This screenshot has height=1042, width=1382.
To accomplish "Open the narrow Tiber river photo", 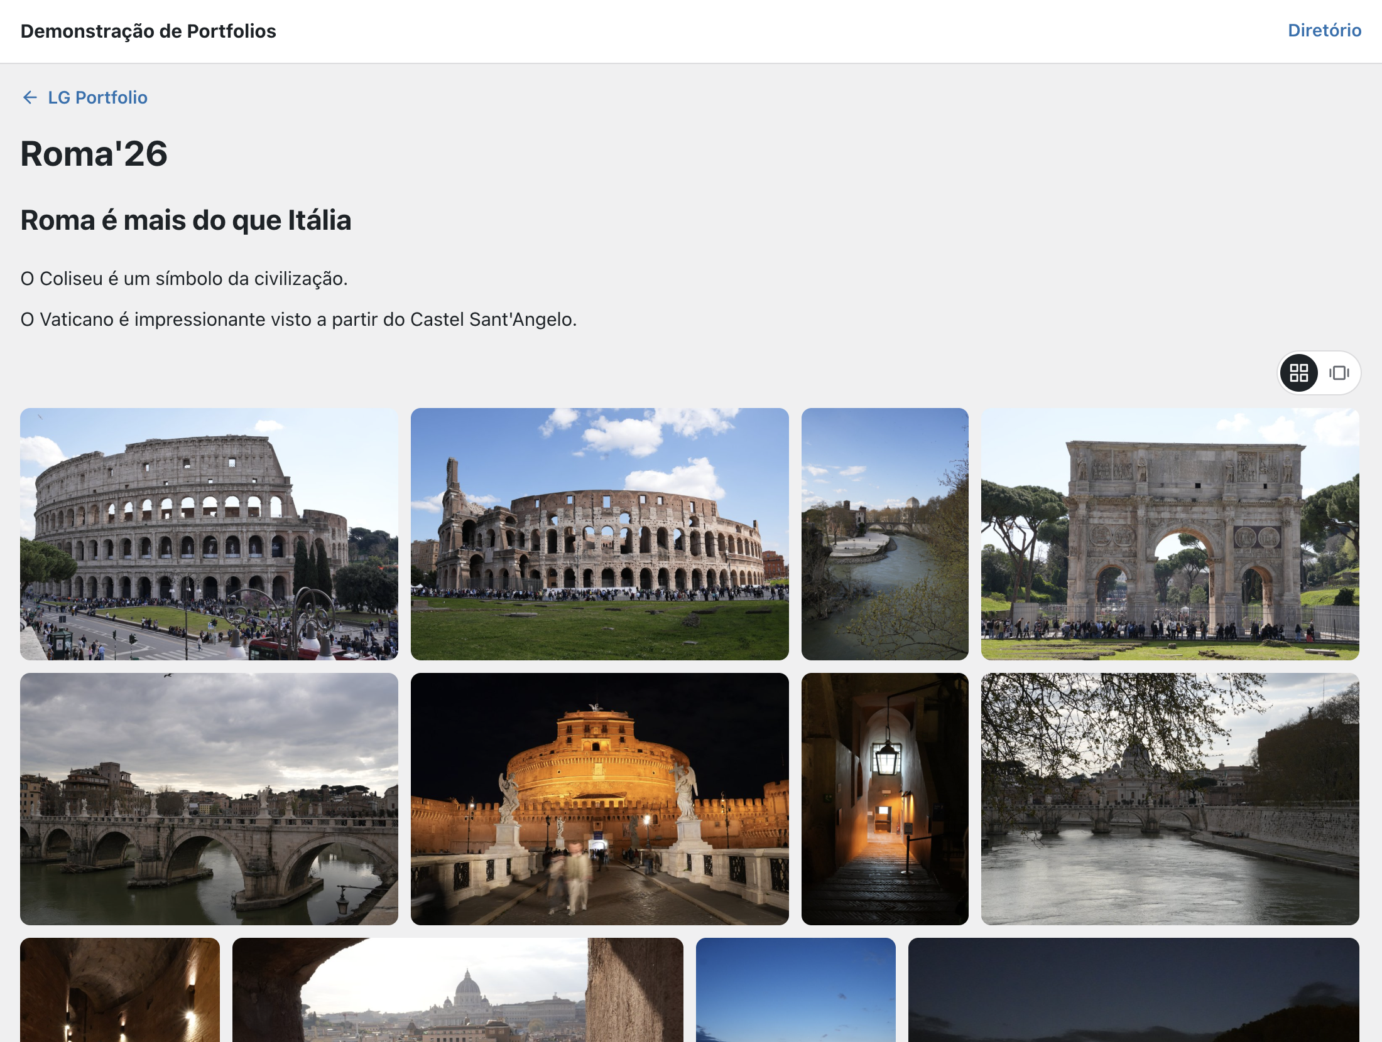I will 885,534.
